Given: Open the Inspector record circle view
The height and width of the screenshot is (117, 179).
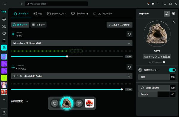Looking at the screenshot, I should pyautogui.click(x=173, y=14).
